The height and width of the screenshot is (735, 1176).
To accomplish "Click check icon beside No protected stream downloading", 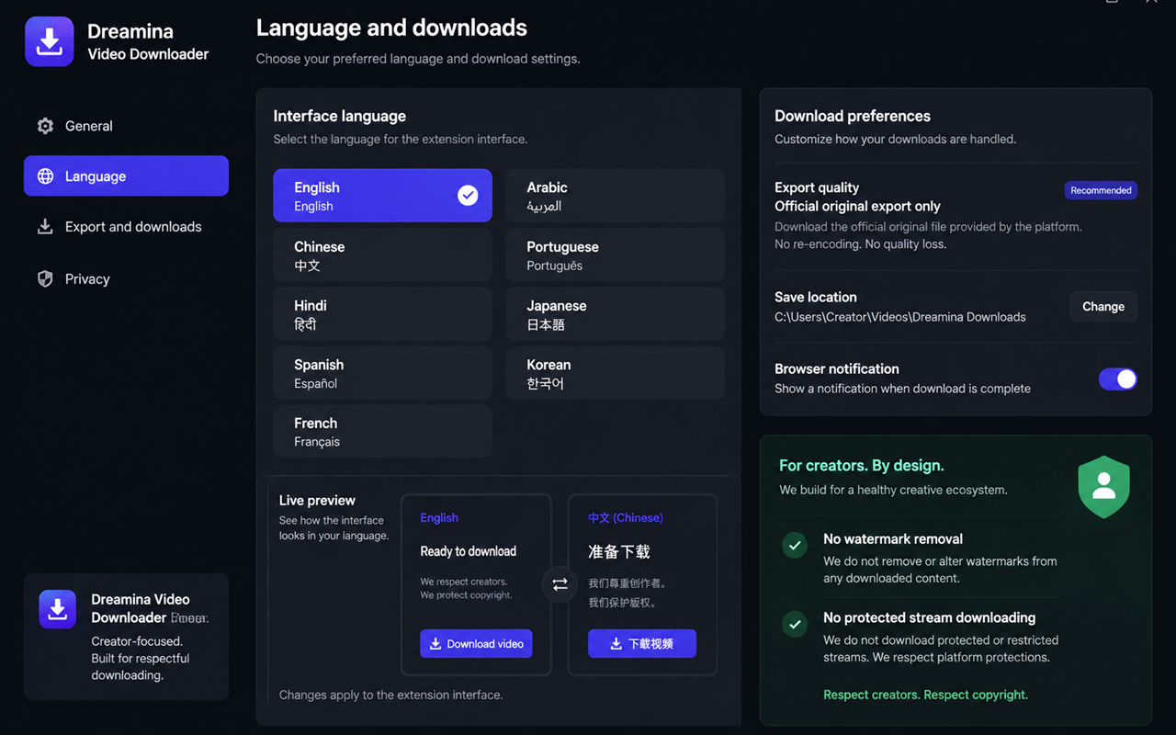I will [x=795, y=624].
